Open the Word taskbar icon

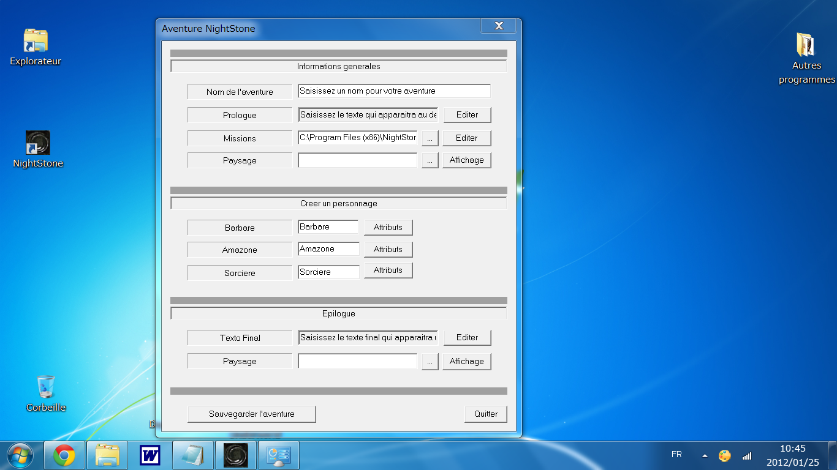click(x=150, y=455)
